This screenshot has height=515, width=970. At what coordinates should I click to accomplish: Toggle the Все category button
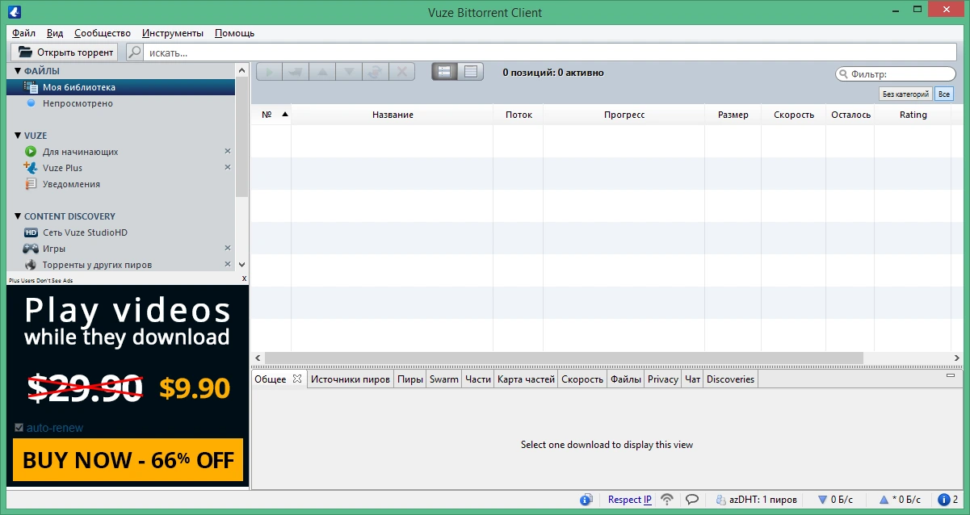tap(943, 94)
